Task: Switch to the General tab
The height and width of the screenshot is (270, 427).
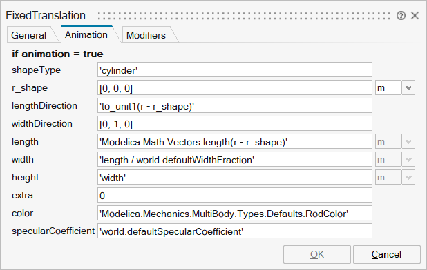Action: pos(29,35)
